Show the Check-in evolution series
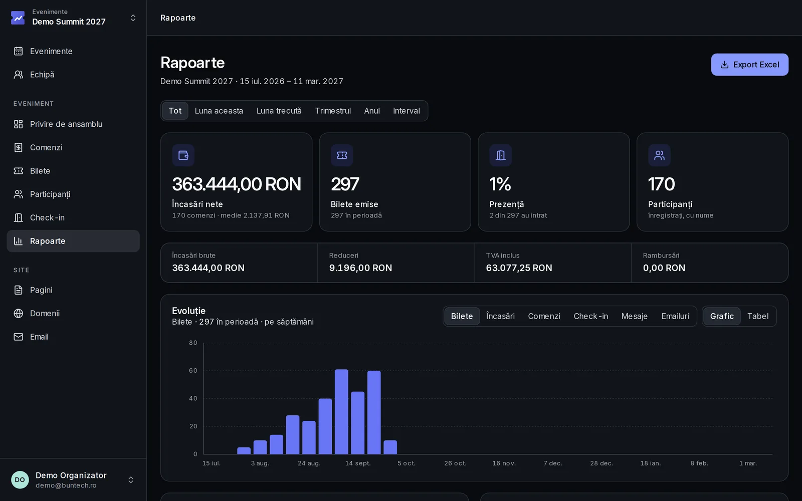Image resolution: width=802 pixels, height=501 pixels. pyautogui.click(x=591, y=316)
